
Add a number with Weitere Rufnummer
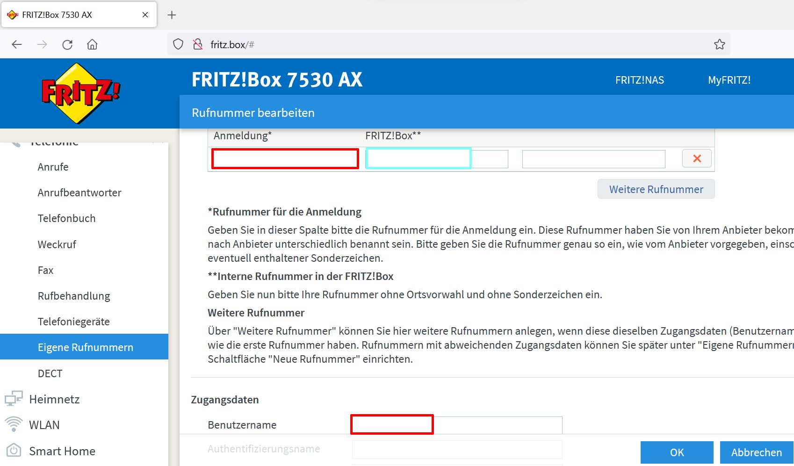pos(656,189)
